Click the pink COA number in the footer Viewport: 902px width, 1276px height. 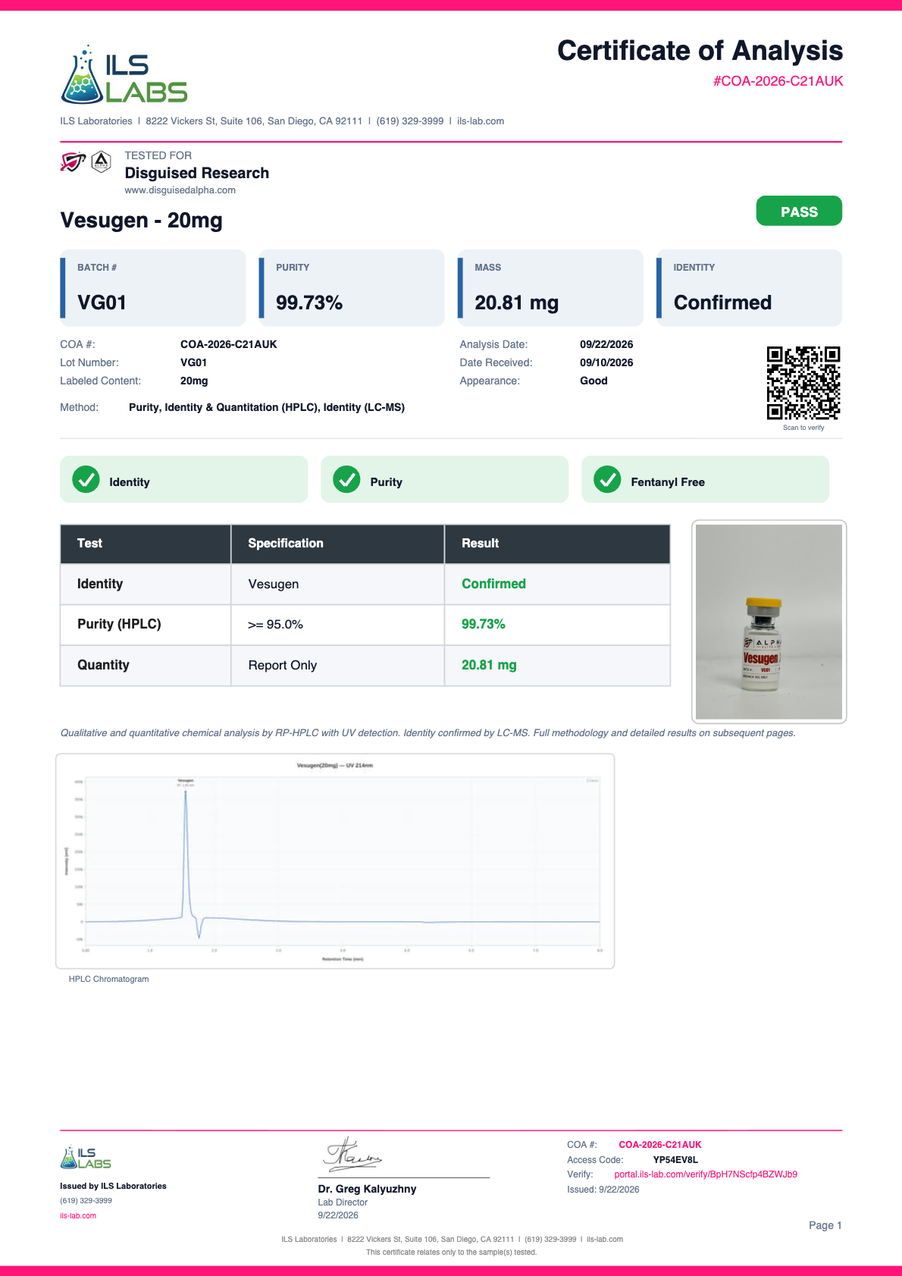point(660,1145)
